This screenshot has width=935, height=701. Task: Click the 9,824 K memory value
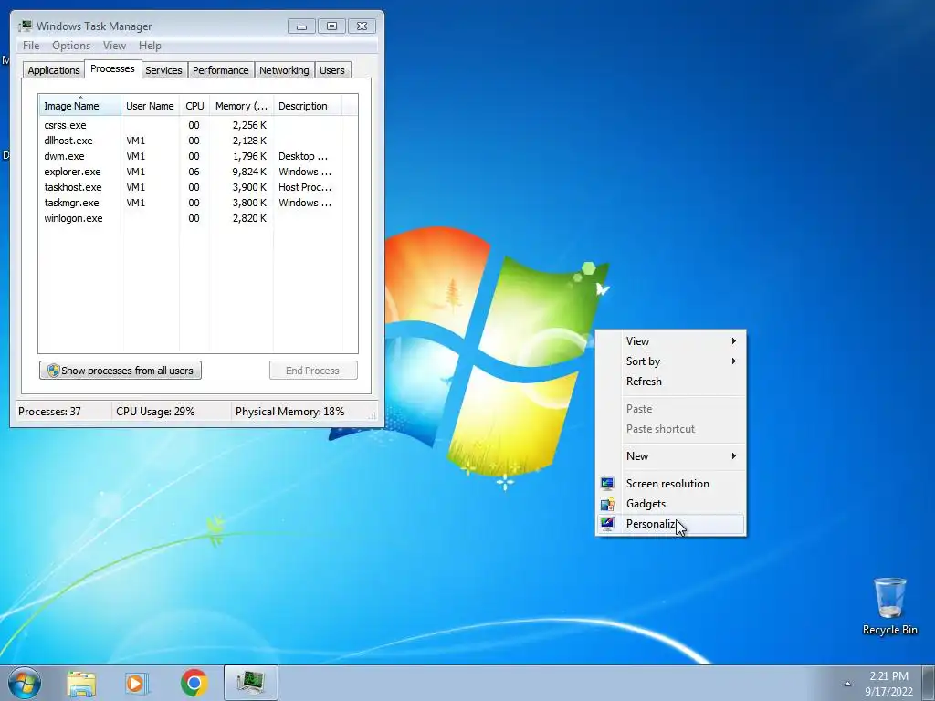pyautogui.click(x=249, y=172)
